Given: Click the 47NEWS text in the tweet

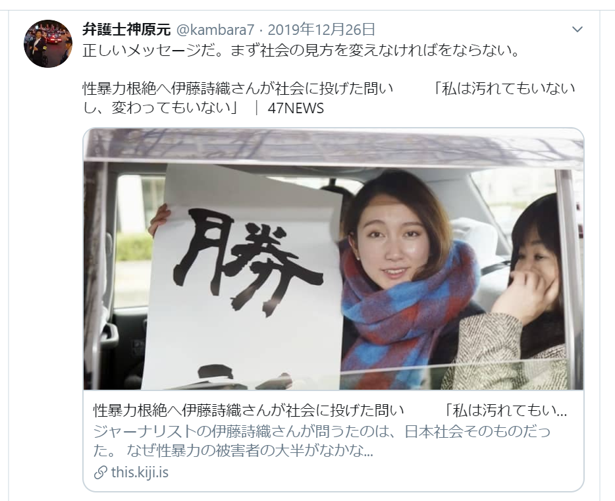Looking at the screenshot, I should point(296,108).
